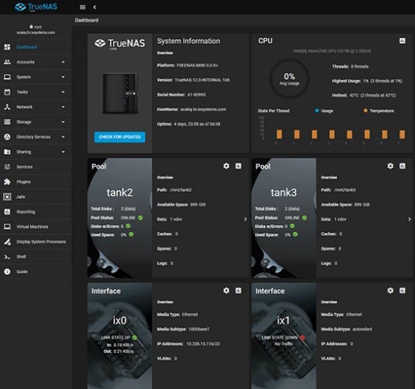Screen dimensions: 415x389
Task: Open ix1 interface reports chart icon
Action: pyautogui.click(x=402, y=290)
